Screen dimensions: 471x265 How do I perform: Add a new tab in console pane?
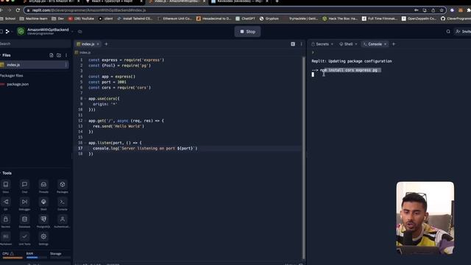click(x=394, y=44)
